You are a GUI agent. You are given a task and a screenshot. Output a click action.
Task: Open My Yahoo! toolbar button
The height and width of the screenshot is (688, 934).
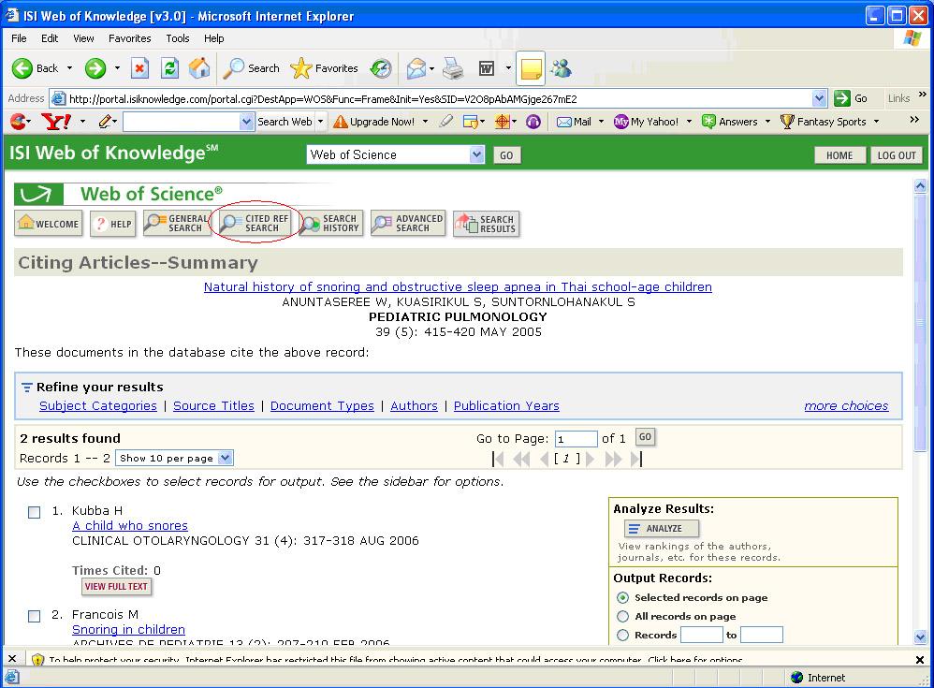[647, 122]
